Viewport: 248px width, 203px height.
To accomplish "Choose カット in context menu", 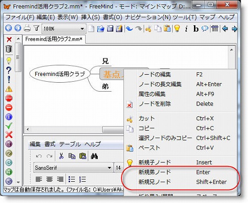I will pos(181,118).
